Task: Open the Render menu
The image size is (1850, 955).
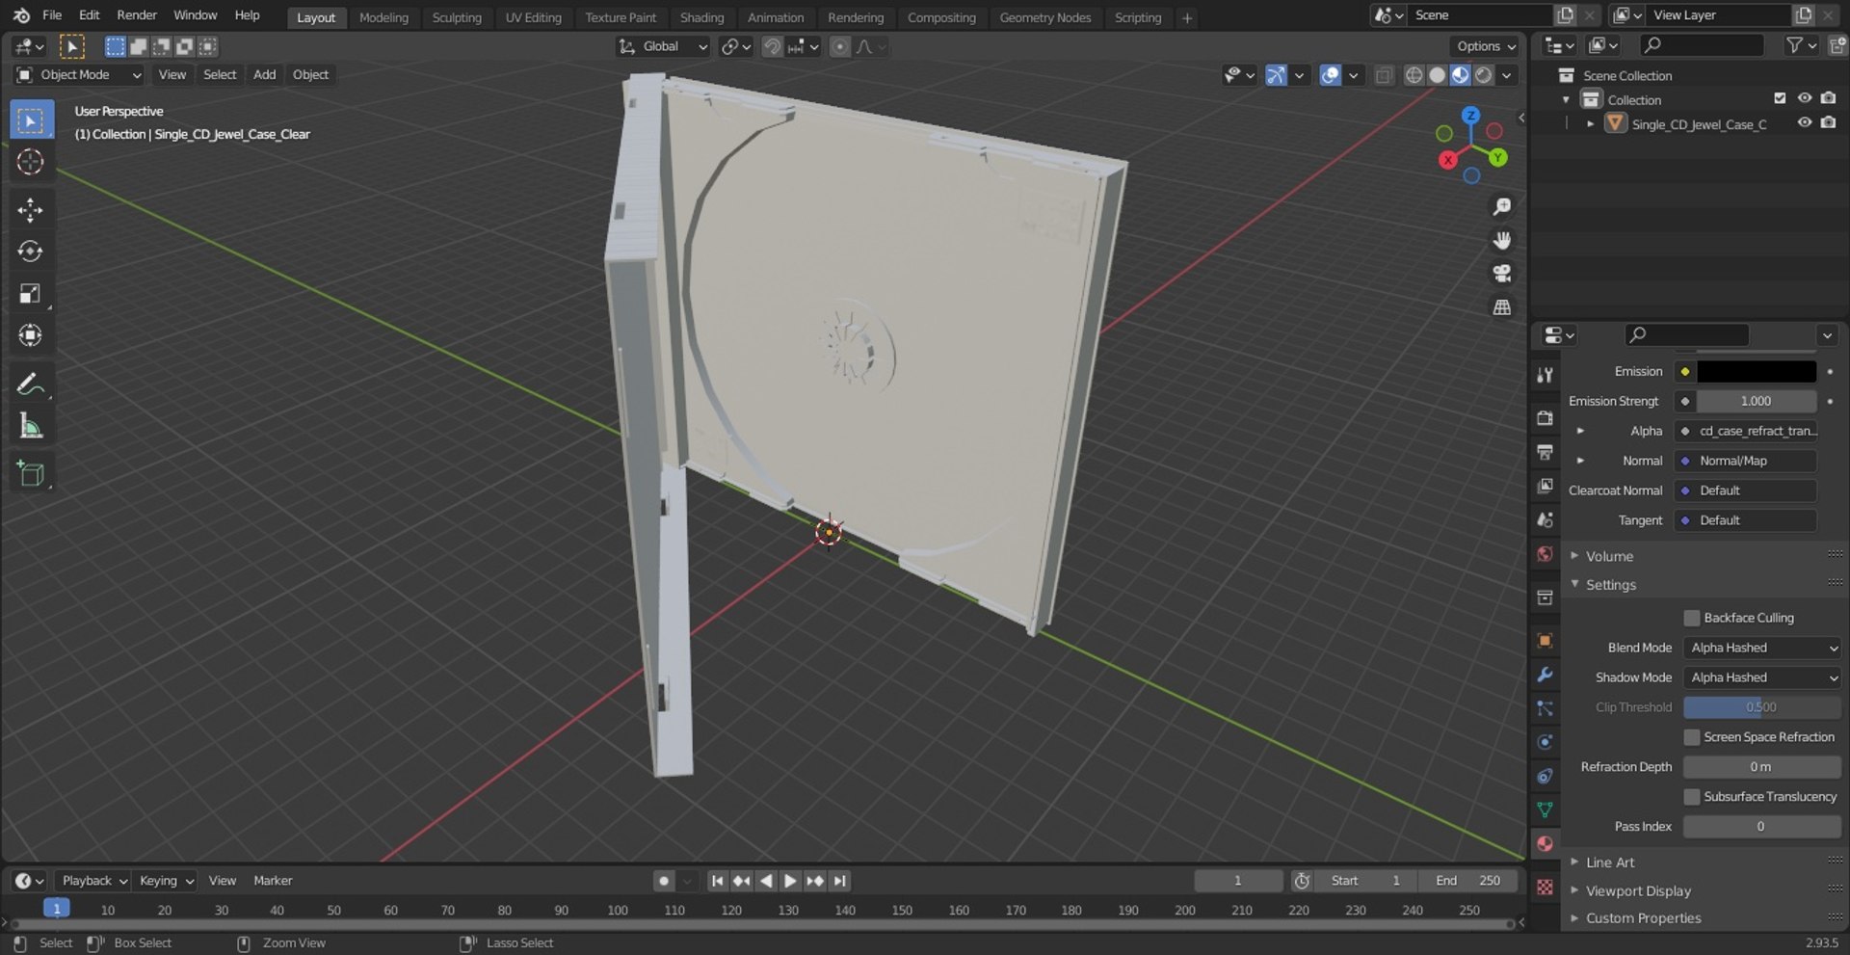Action: click(x=137, y=15)
